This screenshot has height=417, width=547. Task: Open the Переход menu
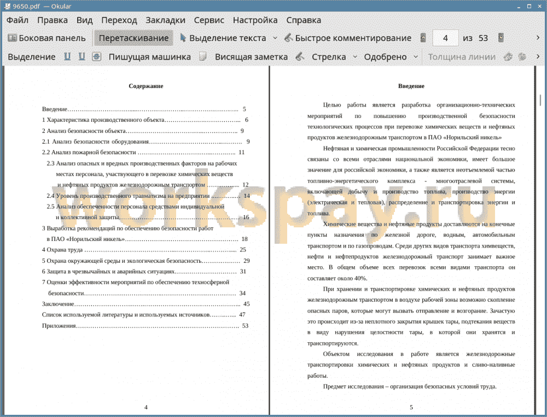[119, 20]
